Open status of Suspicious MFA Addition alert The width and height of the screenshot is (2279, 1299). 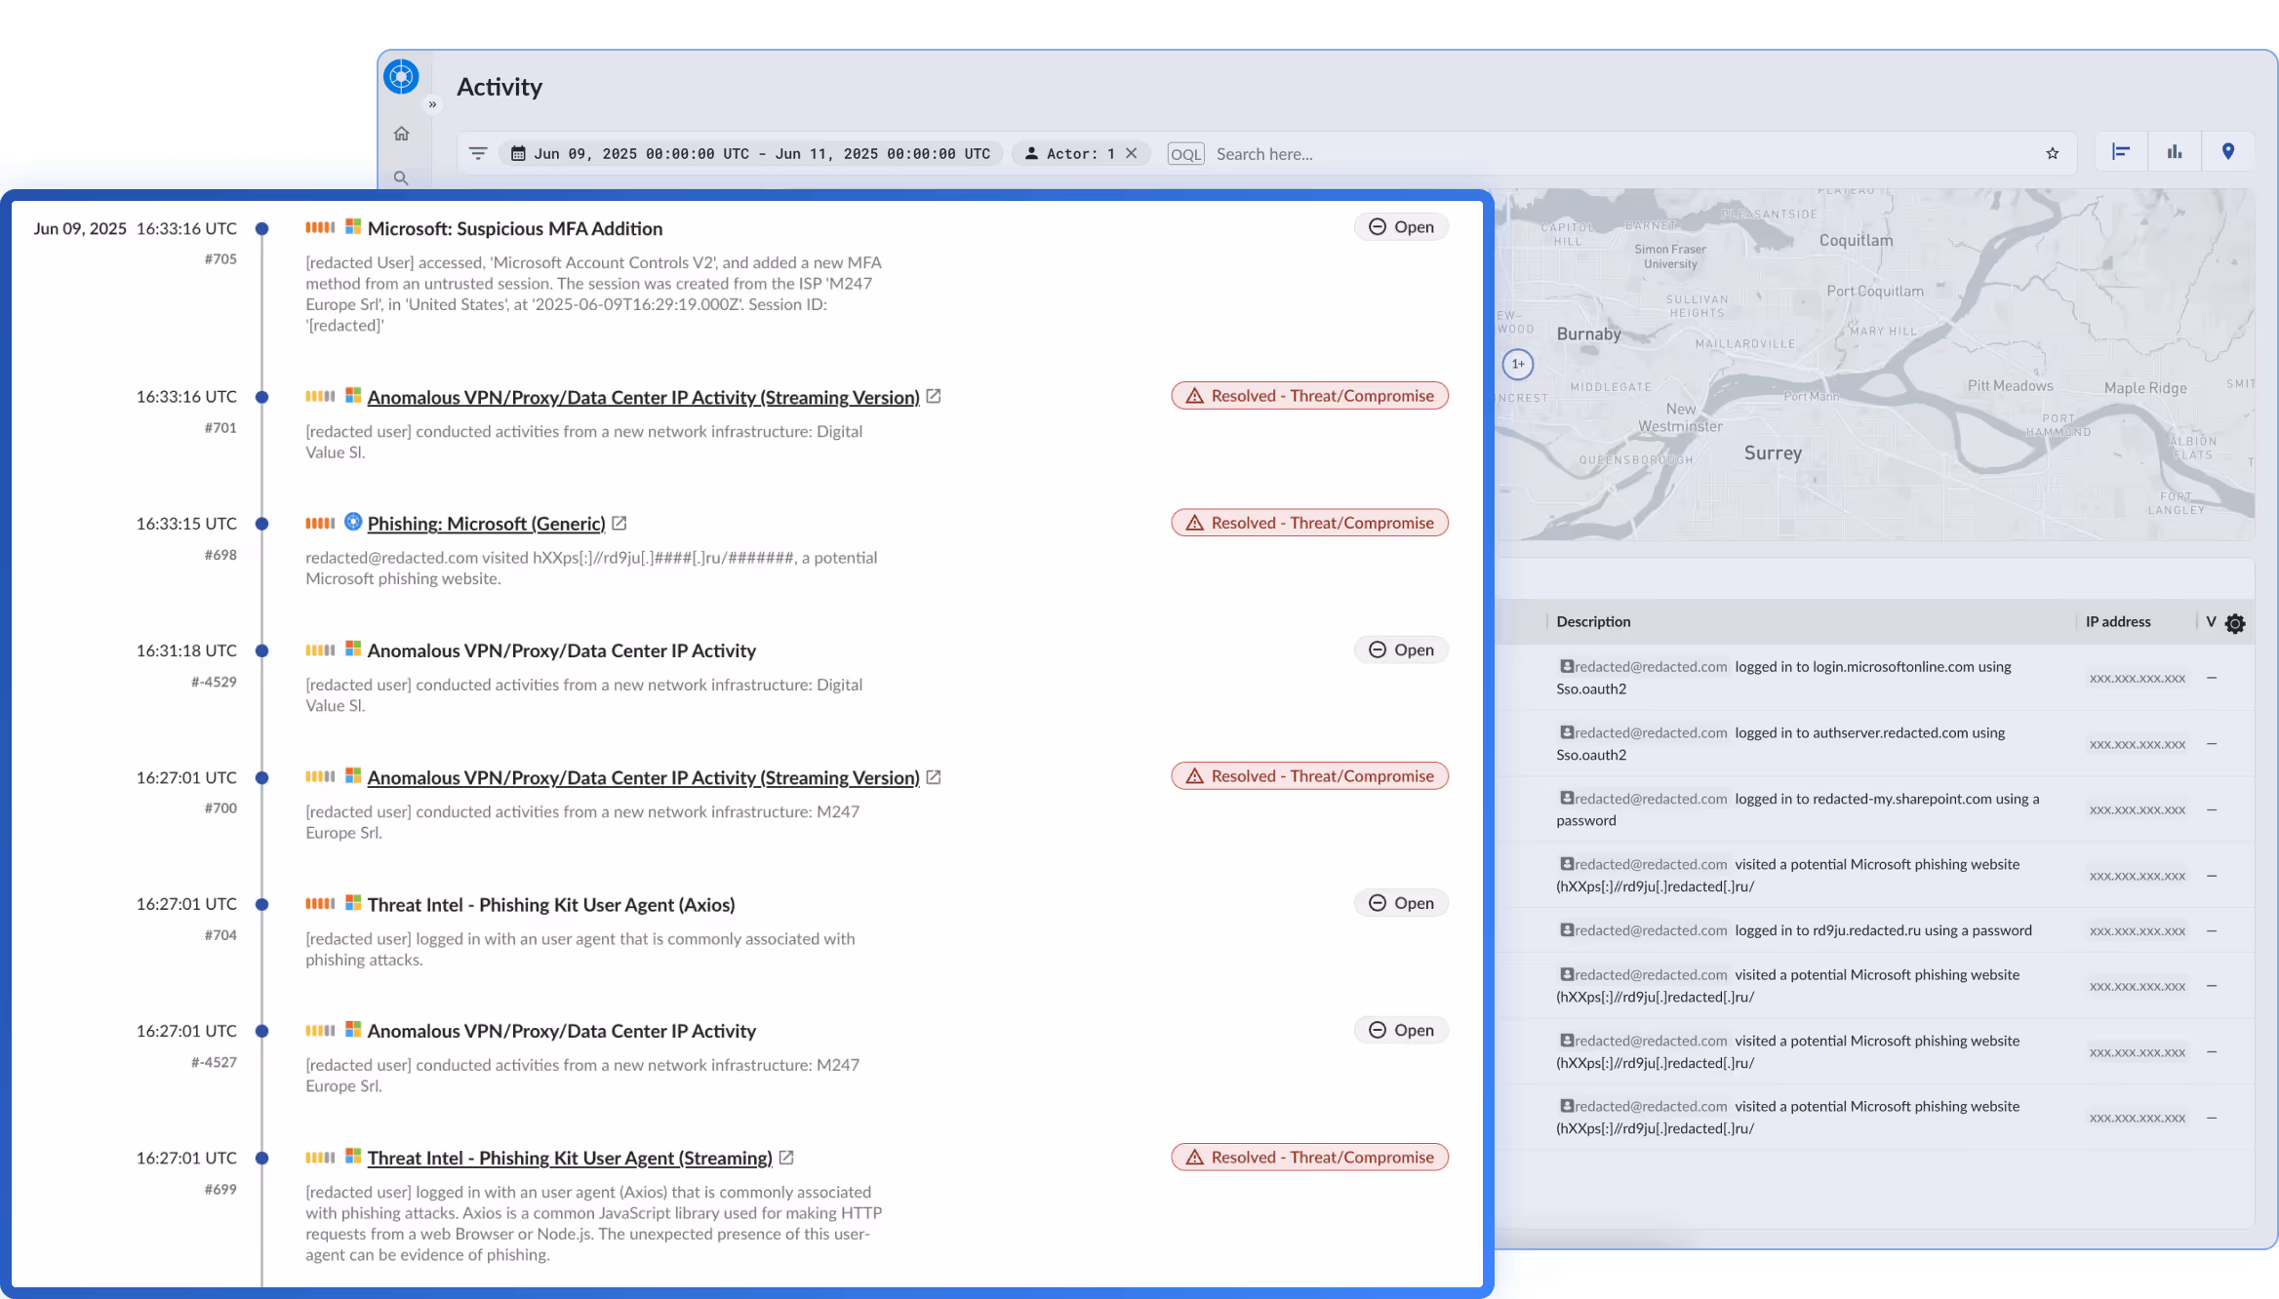coord(1401,226)
